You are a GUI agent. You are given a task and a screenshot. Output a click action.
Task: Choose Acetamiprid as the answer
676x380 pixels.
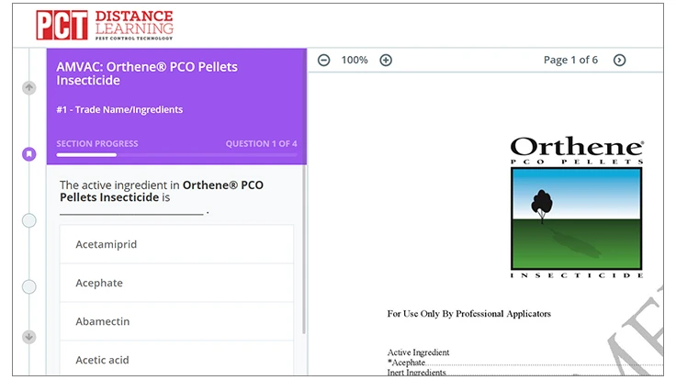click(x=176, y=245)
